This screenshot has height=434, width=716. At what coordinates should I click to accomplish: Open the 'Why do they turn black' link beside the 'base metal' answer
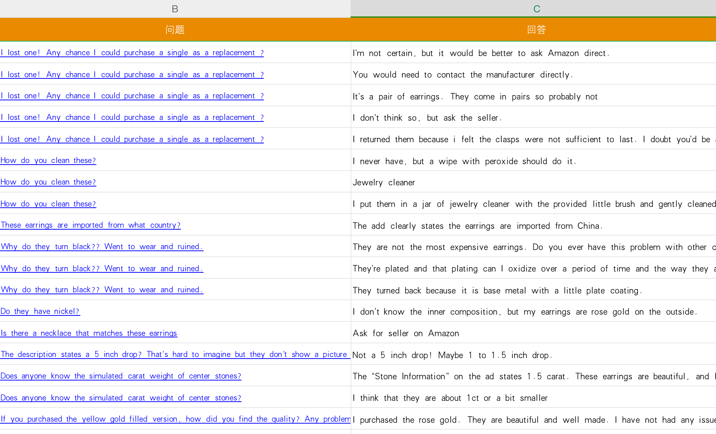(x=102, y=290)
